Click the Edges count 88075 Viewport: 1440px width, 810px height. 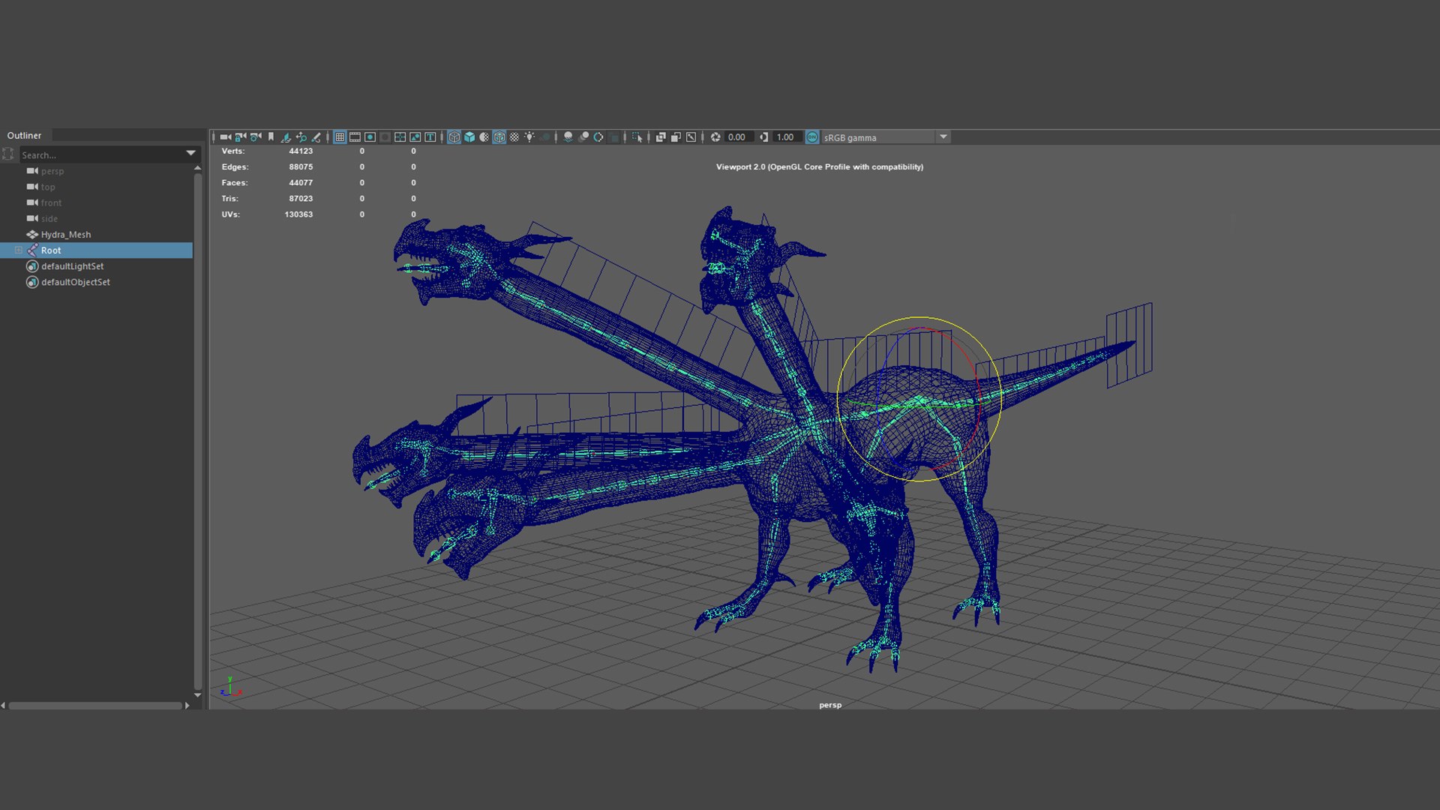[301, 166]
